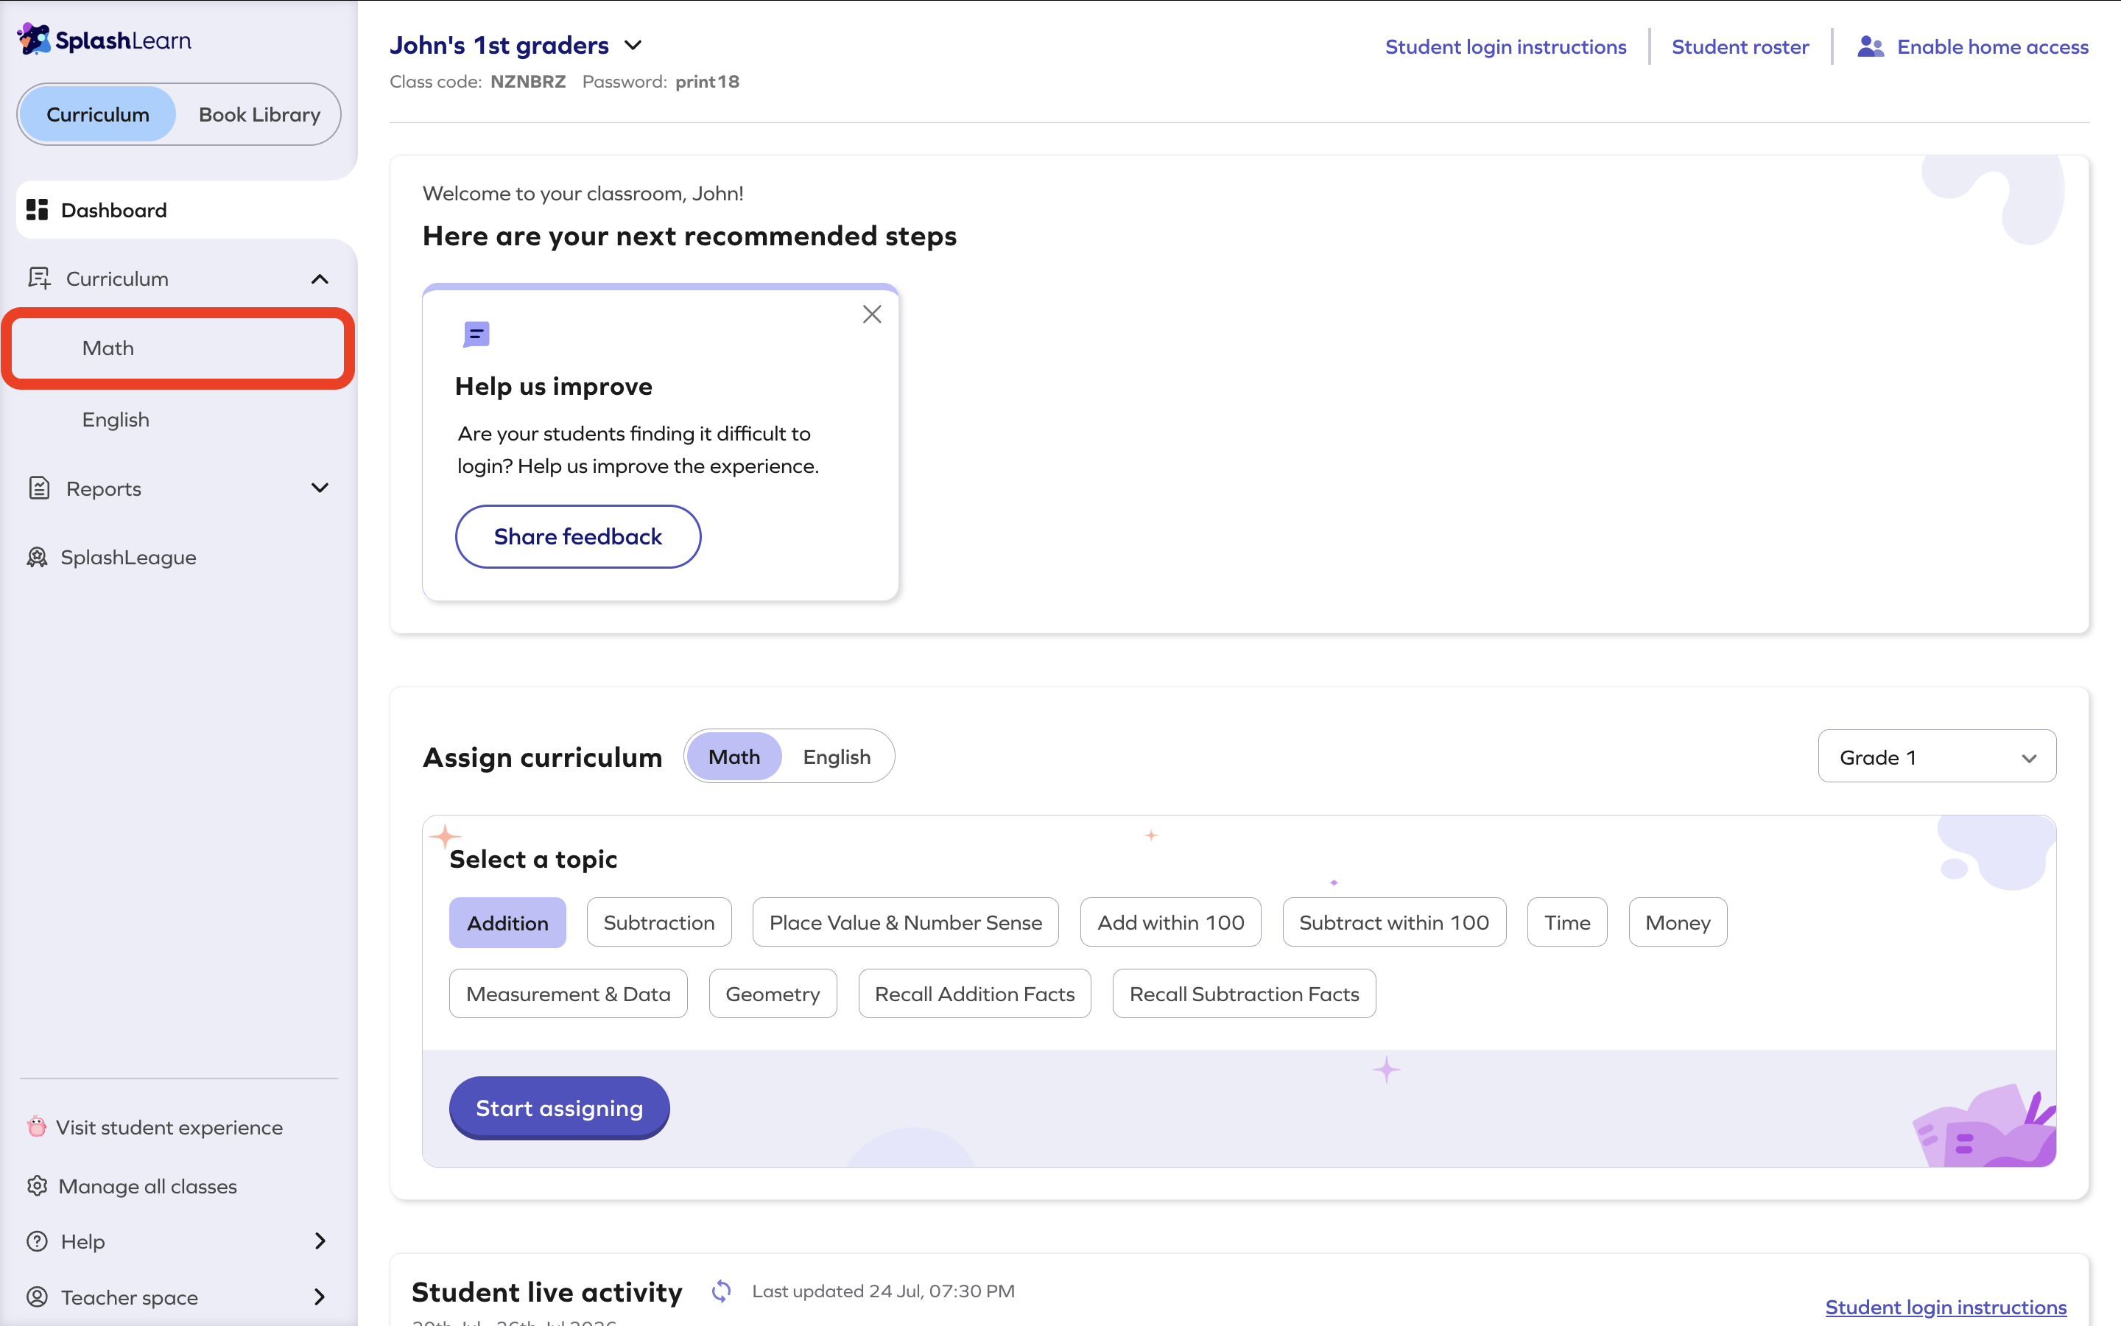Open Student login instructions near live activity
The image size is (2121, 1326).
pos(1946,1307)
